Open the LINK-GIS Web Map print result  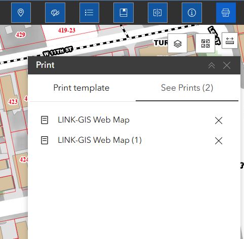(x=94, y=120)
